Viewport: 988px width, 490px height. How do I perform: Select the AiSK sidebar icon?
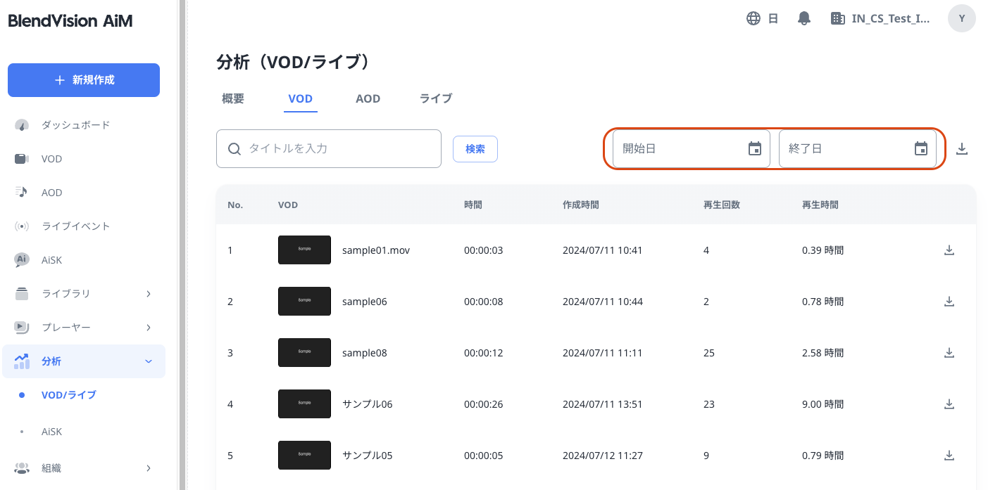tap(22, 259)
